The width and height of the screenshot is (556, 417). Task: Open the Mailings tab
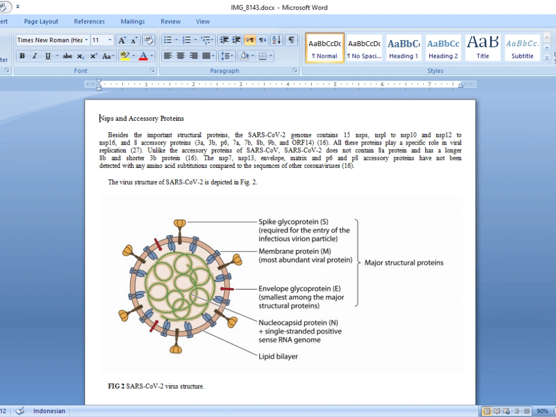click(x=133, y=21)
